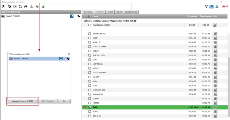Viewport: 230px width, 120px height.
Task: Click the tag icon beside SW4 in Connected Devices
Action: click(79, 16)
